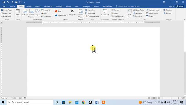The width and height of the screenshot is (186, 105).
Task: Open the Shapes gallery
Action: [x=37, y=13]
